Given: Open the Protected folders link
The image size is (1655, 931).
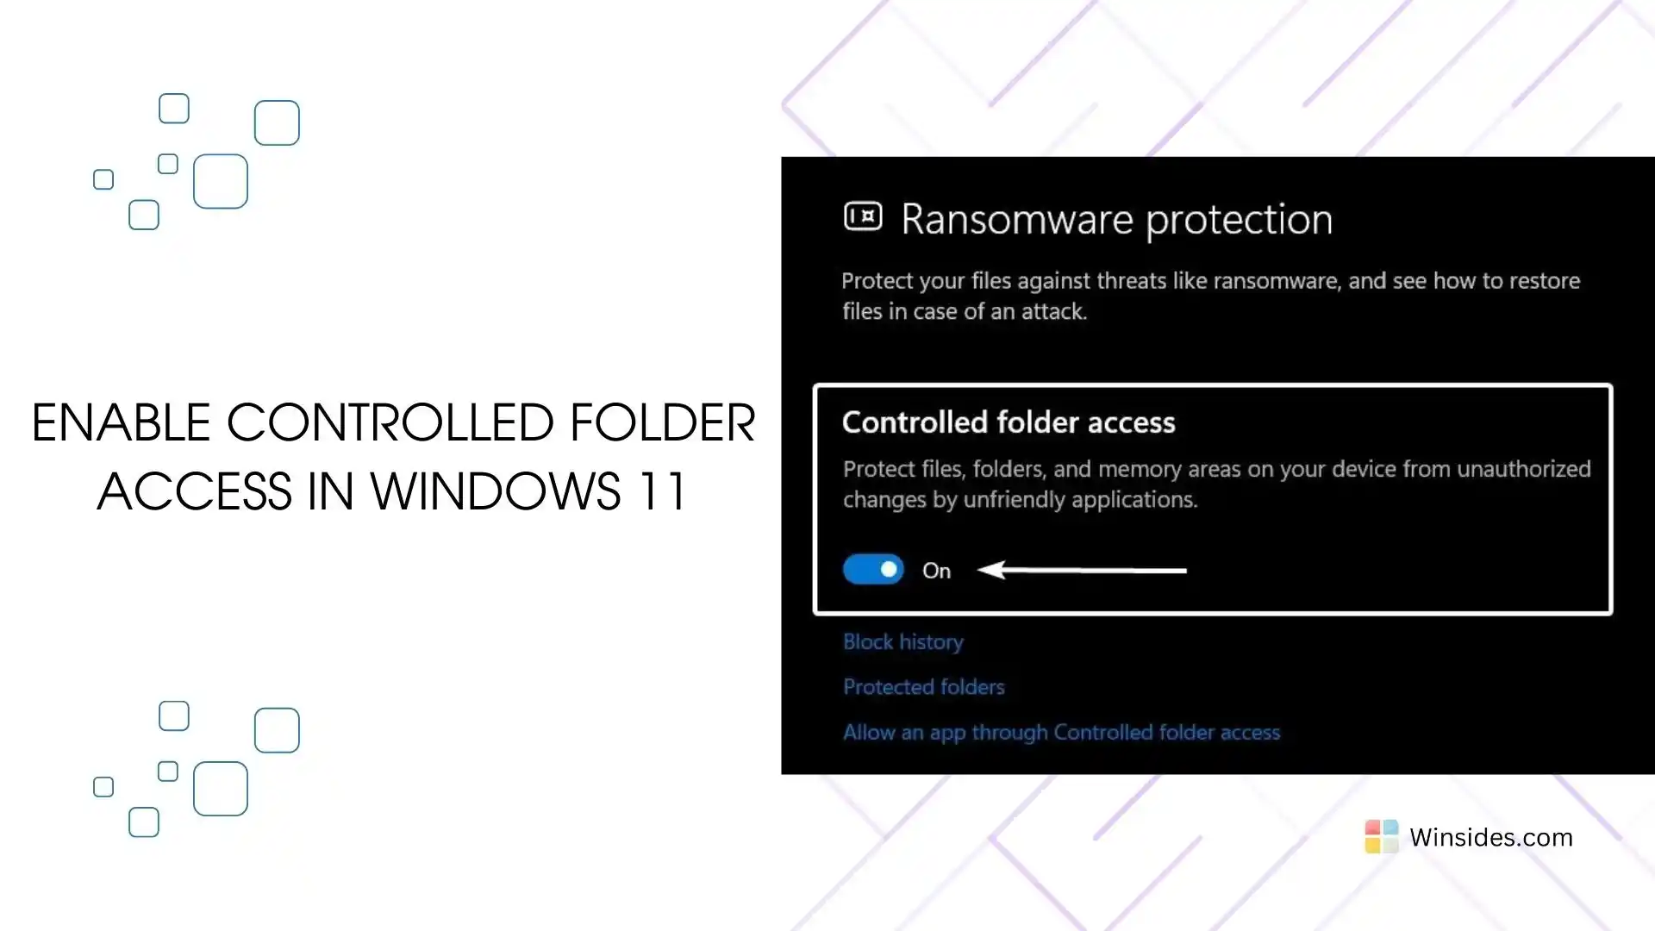Looking at the screenshot, I should pyautogui.click(x=923, y=687).
